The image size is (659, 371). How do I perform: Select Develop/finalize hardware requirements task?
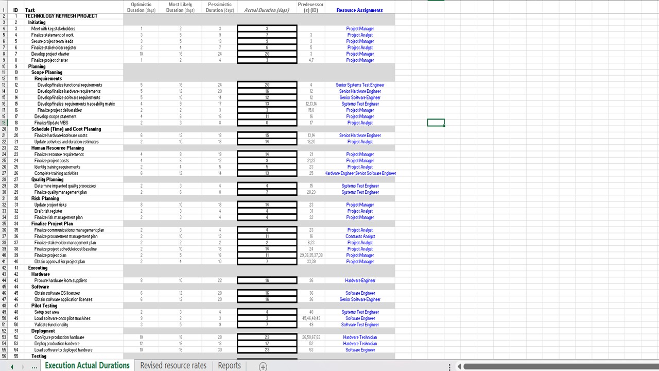[69, 91]
